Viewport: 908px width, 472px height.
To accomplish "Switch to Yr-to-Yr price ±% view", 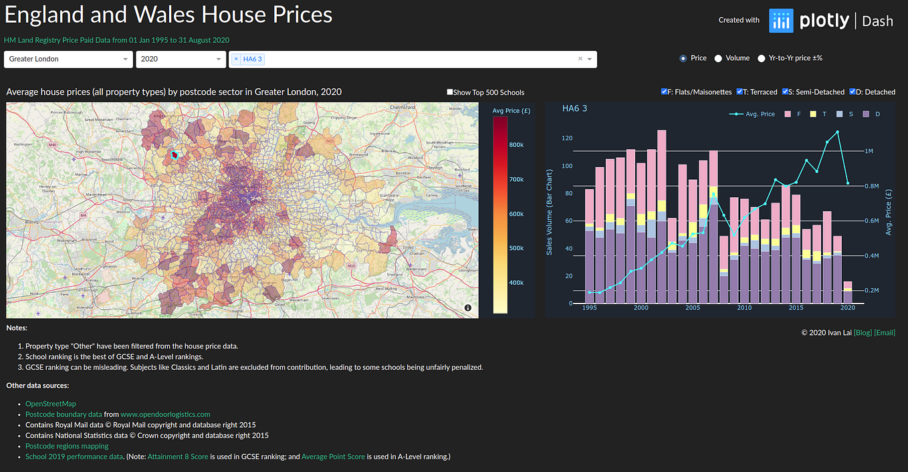I will (761, 58).
